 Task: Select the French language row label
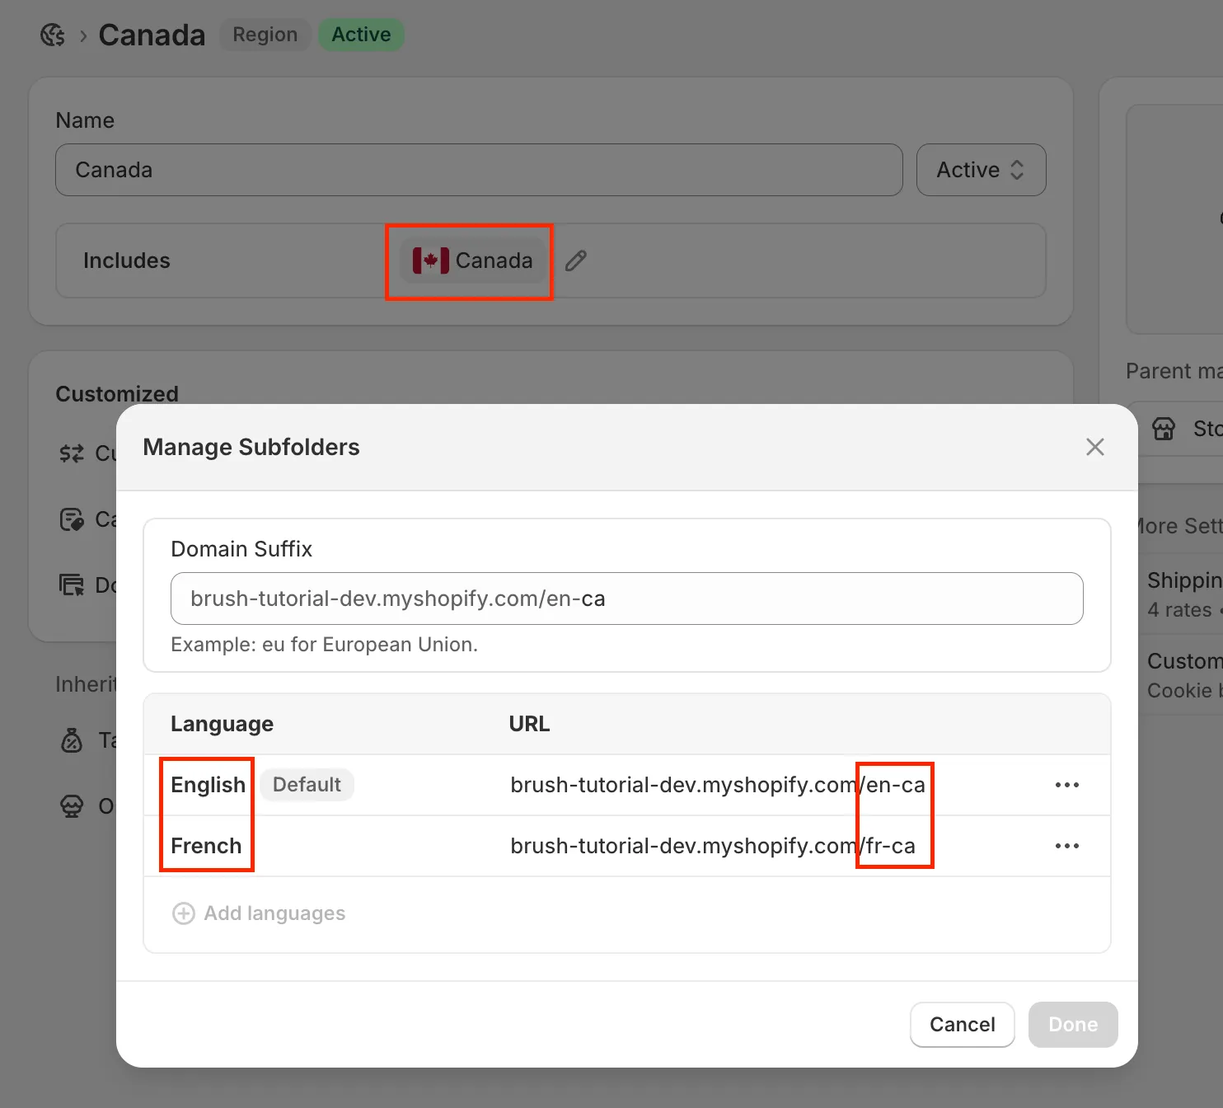[x=206, y=846]
